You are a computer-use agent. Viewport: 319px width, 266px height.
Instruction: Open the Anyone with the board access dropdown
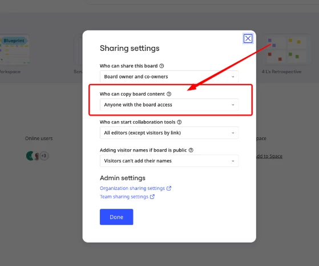coord(169,105)
